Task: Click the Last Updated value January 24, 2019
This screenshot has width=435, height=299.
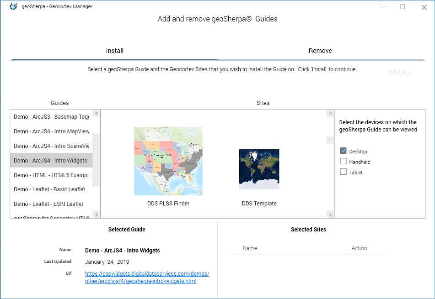Action: coord(107,262)
